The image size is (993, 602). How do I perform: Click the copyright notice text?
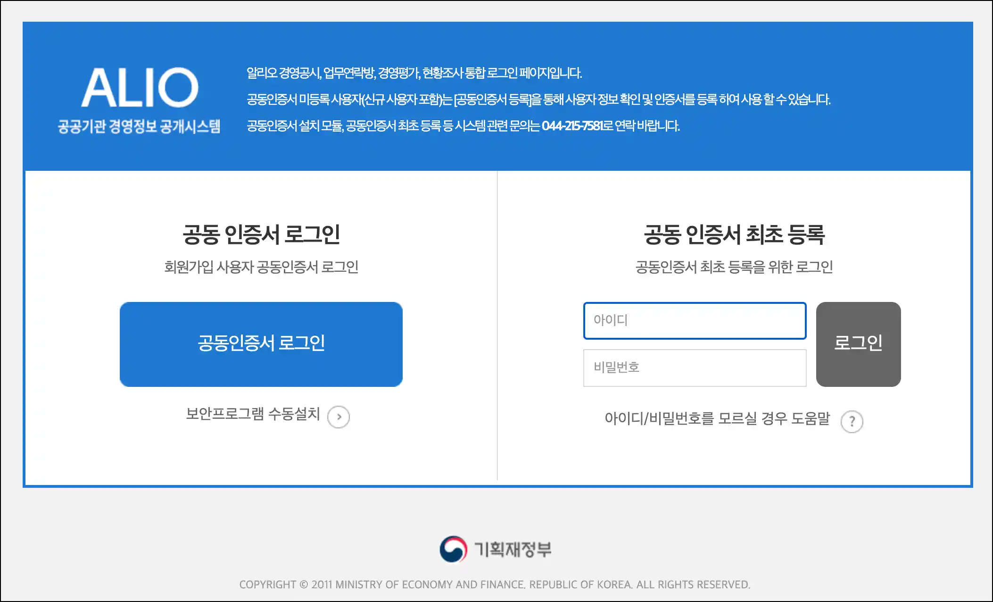coord(495,585)
